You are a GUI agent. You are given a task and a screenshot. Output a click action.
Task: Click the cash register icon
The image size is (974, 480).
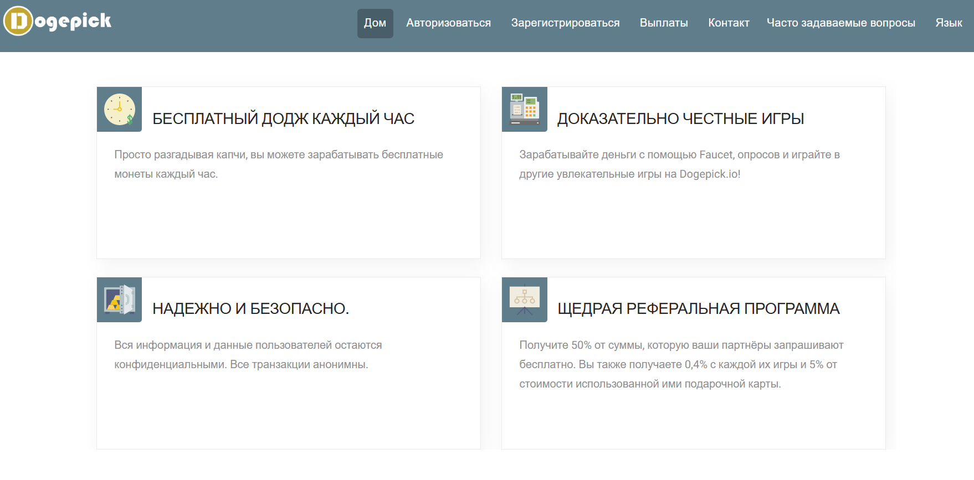tap(524, 109)
